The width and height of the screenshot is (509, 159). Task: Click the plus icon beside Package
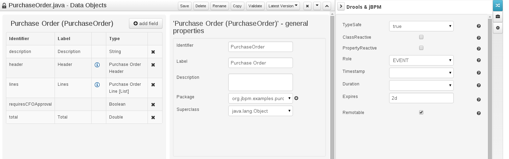[296, 98]
